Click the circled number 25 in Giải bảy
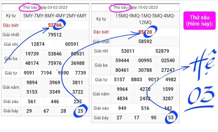The image size is (218, 132). 80,111
